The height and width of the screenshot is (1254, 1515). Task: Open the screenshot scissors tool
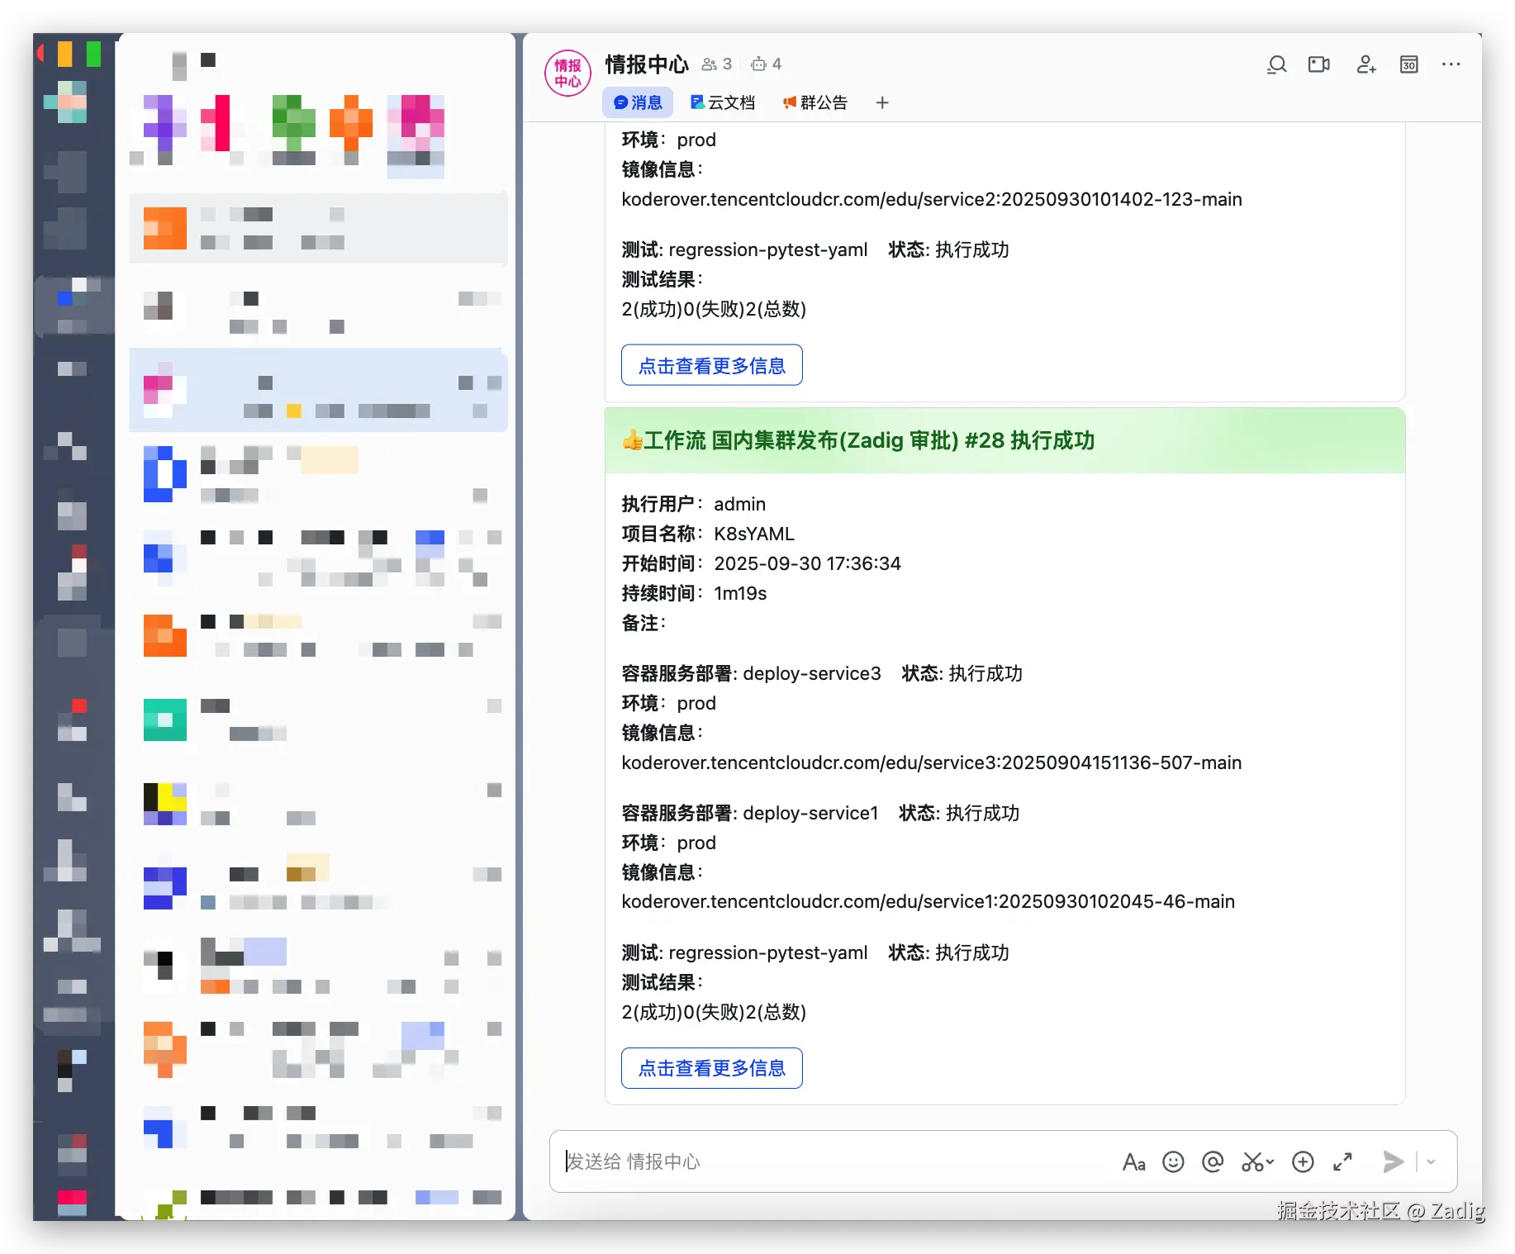click(x=1252, y=1162)
